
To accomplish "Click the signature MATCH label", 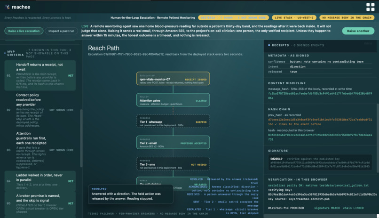I will tap(327, 208).
